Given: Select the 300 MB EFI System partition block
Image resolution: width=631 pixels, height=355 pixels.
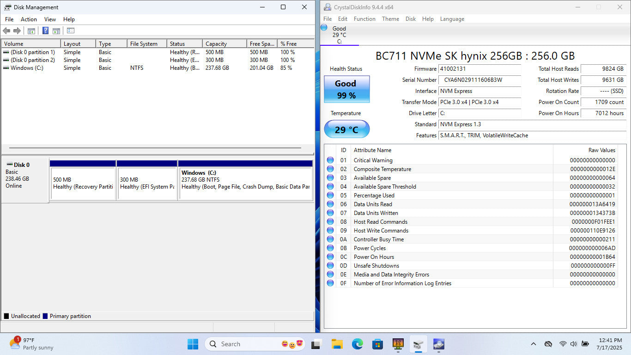Looking at the screenshot, I should tap(147, 183).
